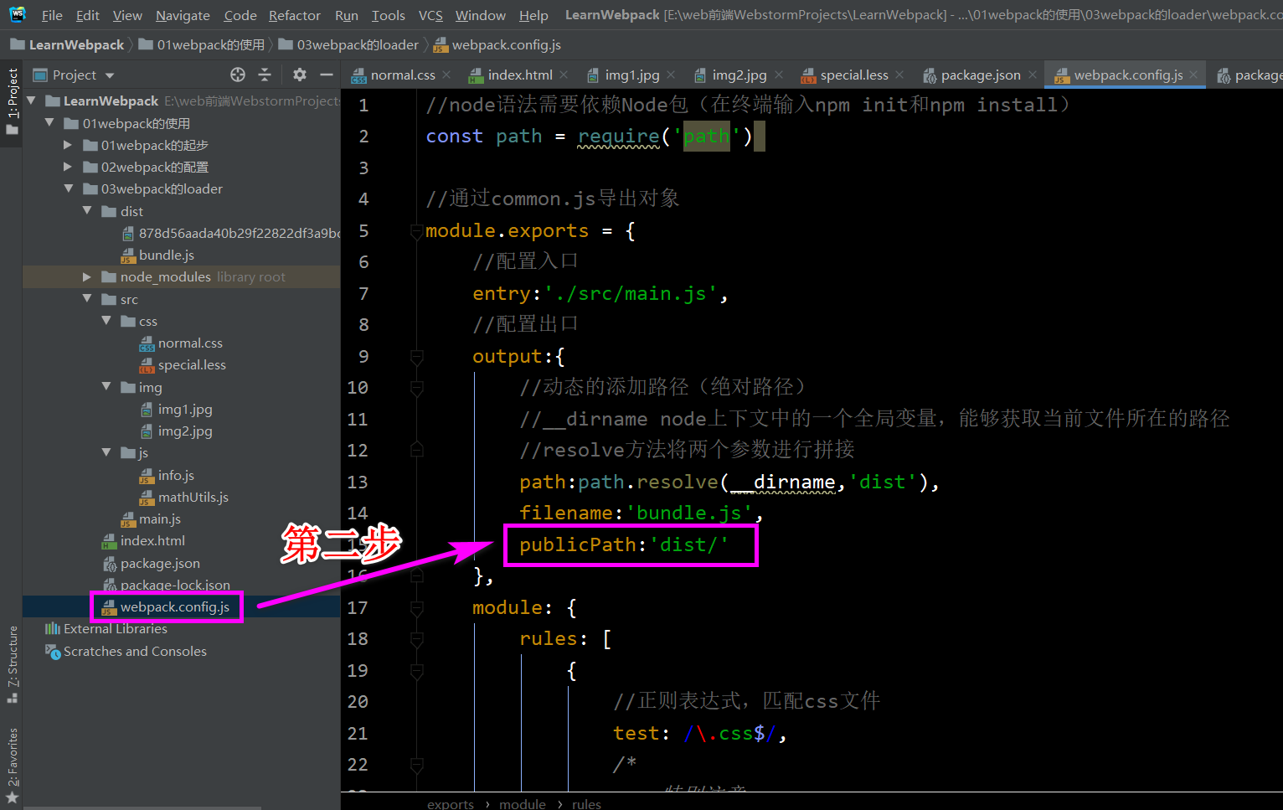Select img1.jpg in project tree
The width and height of the screenshot is (1283, 810).
coord(185,409)
